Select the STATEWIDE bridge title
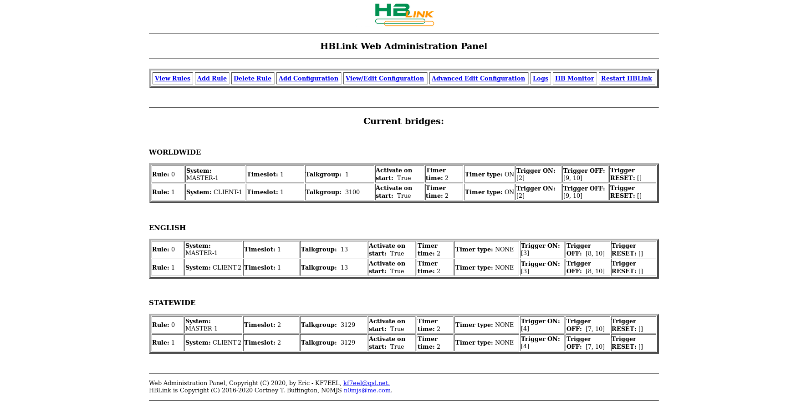 172,303
